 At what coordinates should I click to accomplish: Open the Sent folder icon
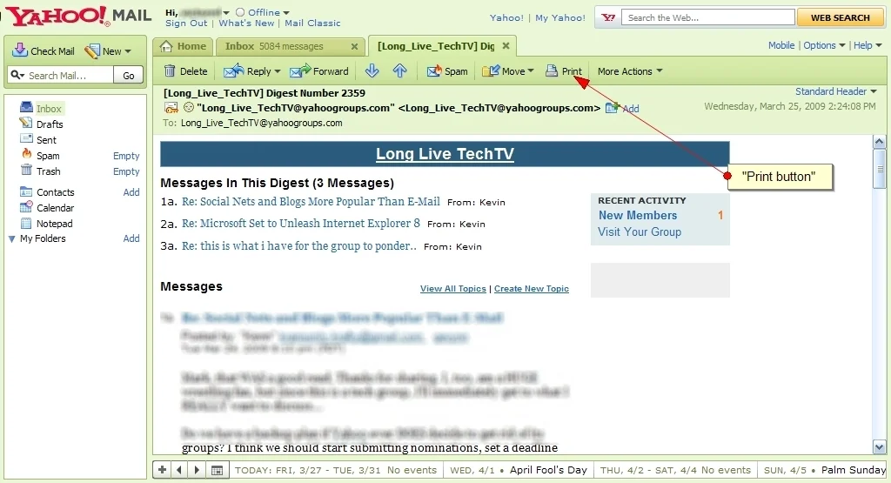(26, 138)
